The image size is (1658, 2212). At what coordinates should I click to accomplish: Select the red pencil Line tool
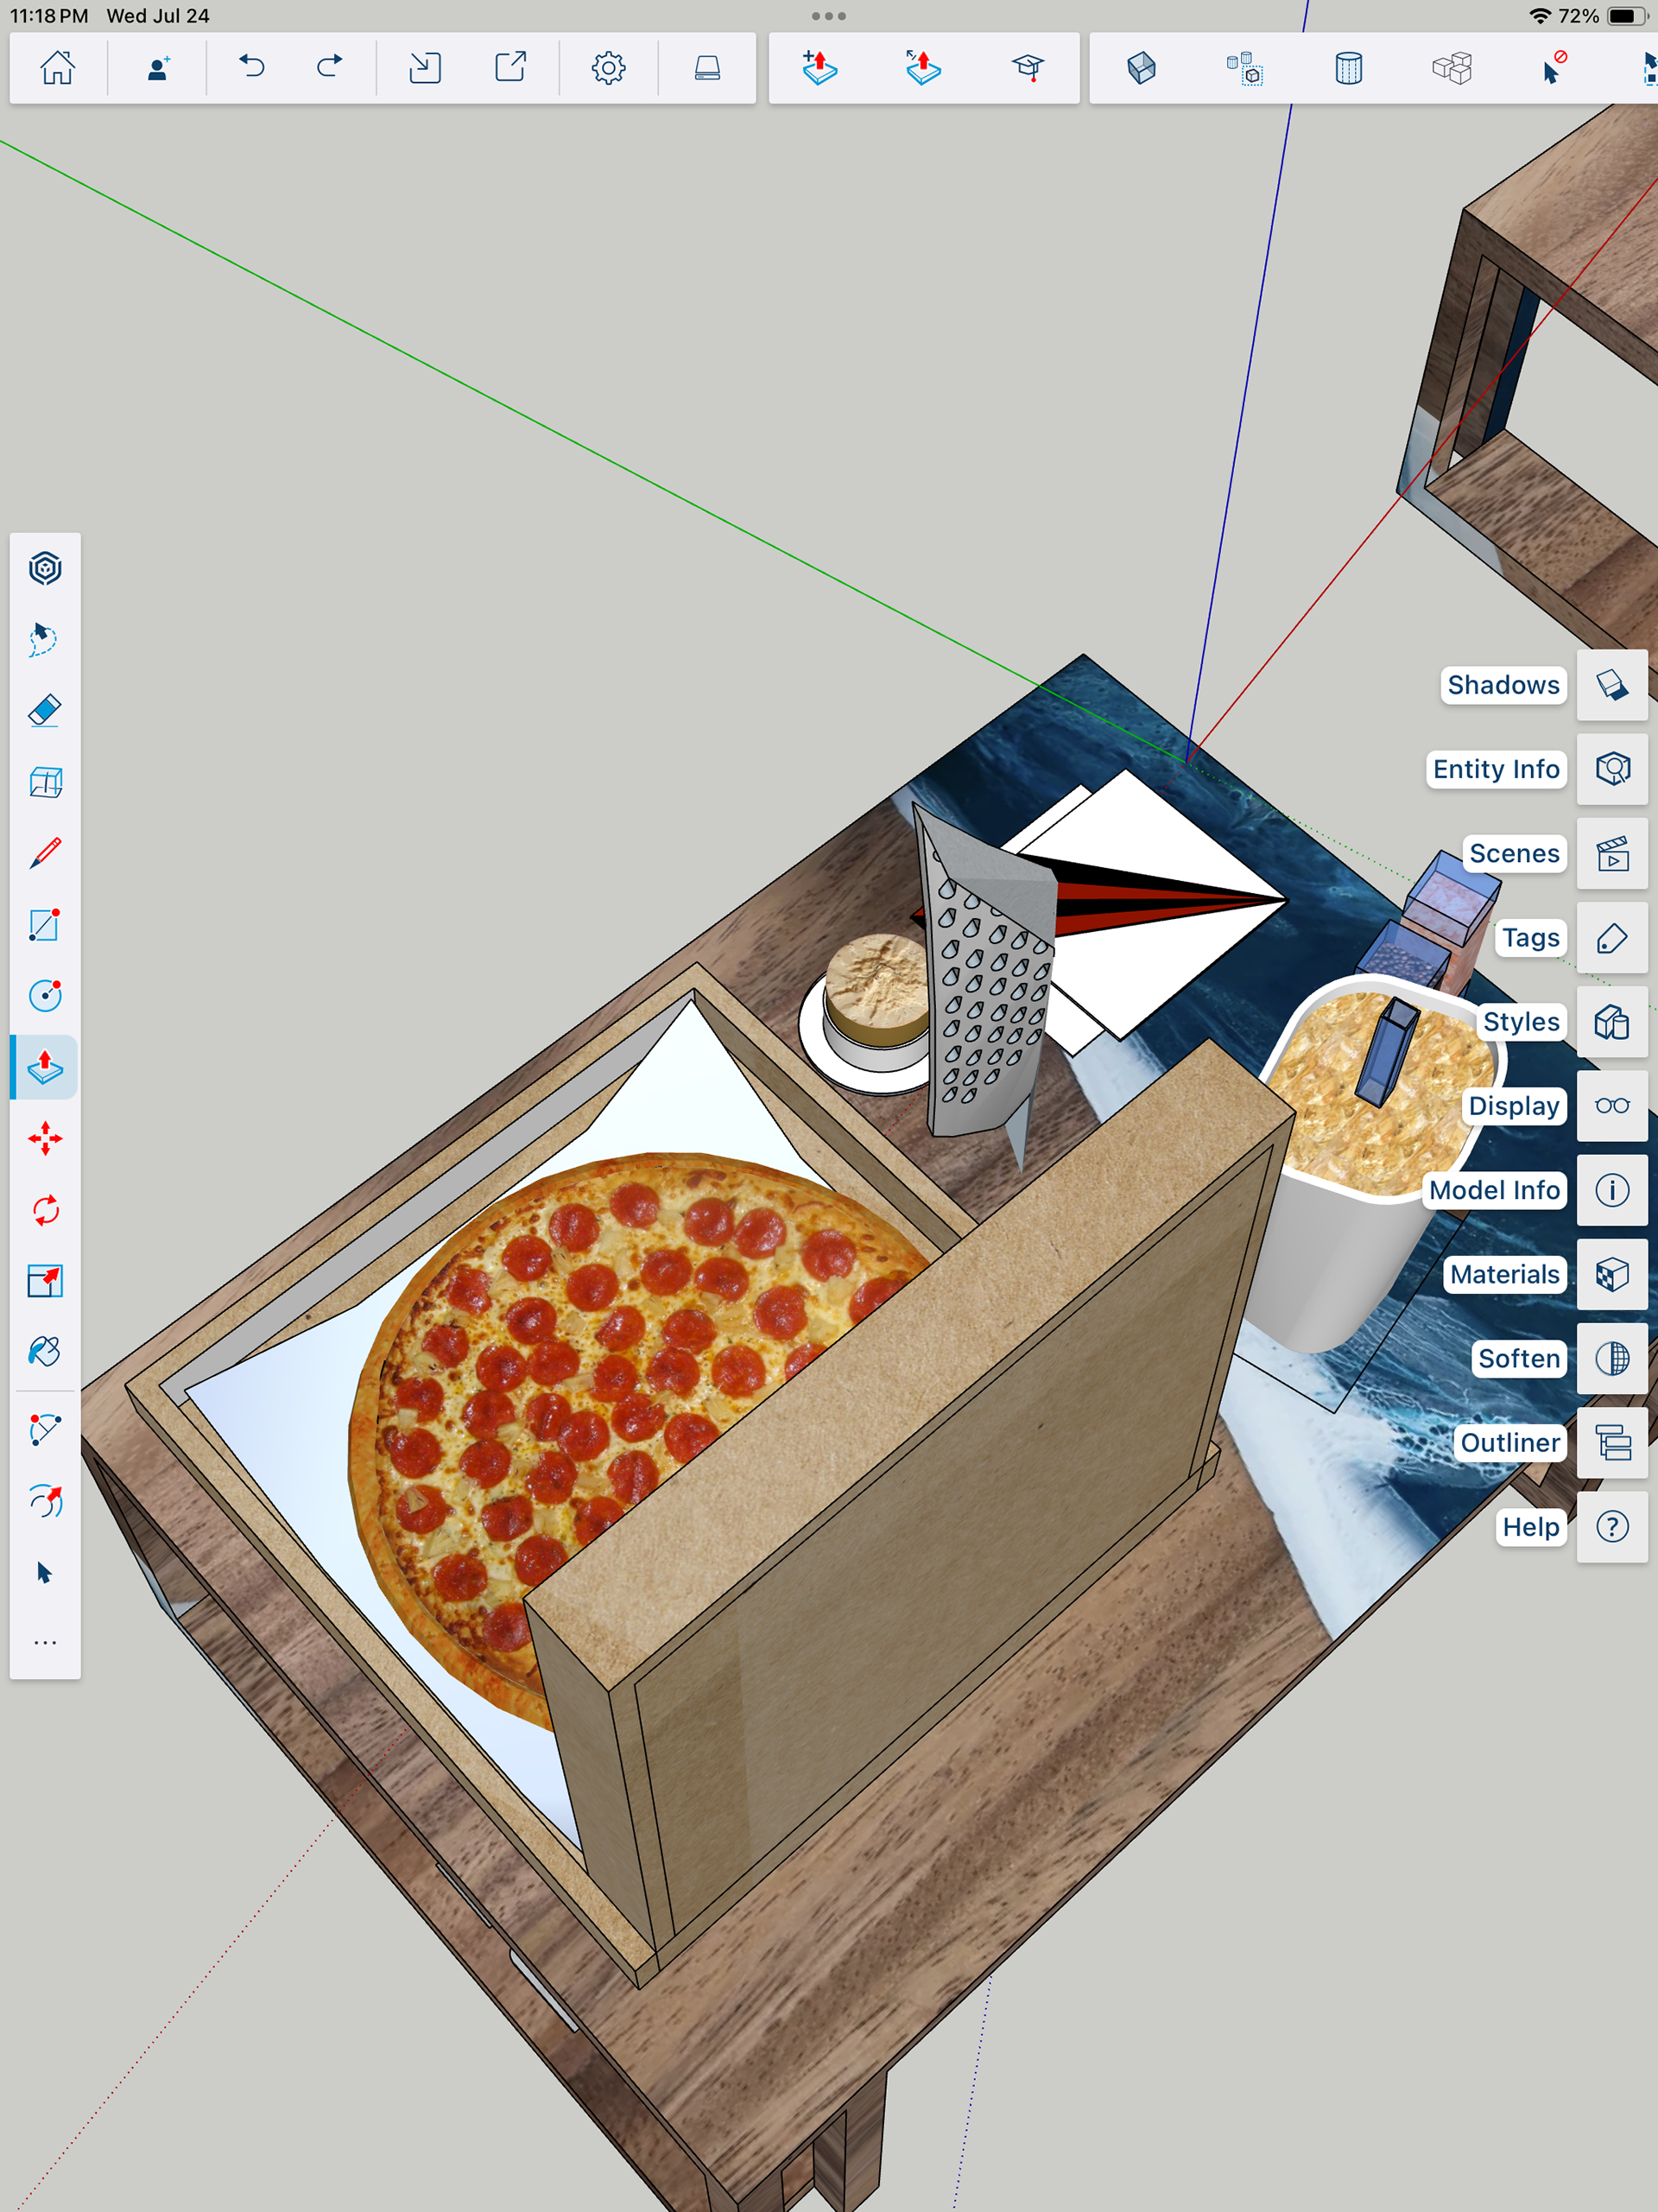click(x=45, y=853)
